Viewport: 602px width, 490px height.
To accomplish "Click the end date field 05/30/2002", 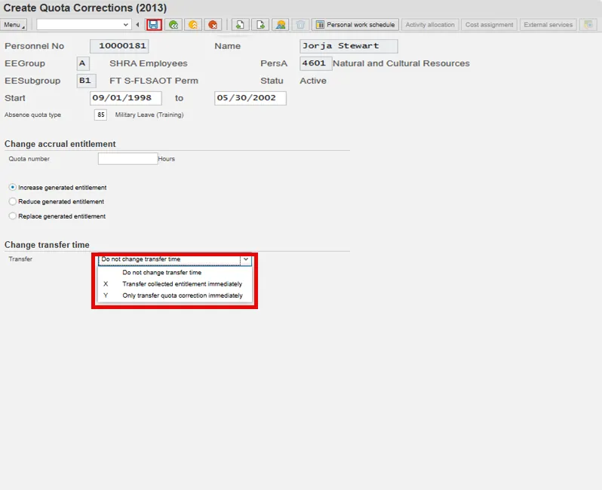I will (250, 98).
